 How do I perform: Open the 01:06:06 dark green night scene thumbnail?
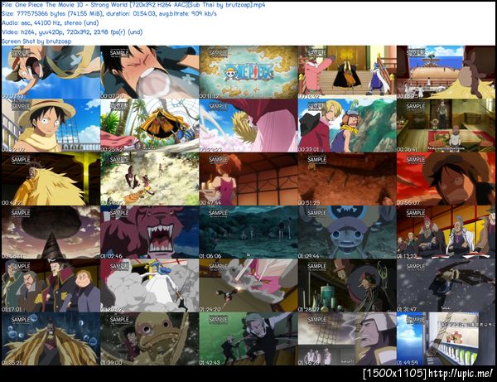click(248, 232)
